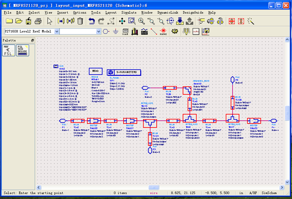Select the Insert Wire tool

click(x=154, y=31)
